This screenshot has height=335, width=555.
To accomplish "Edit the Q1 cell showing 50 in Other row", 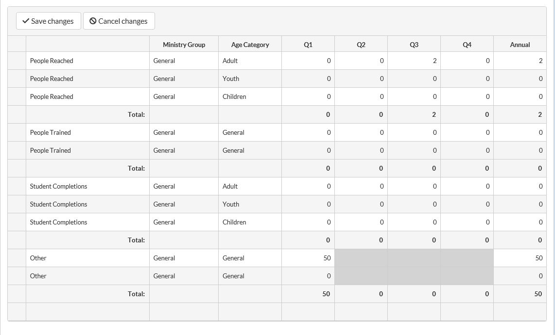I will pos(308,258).
